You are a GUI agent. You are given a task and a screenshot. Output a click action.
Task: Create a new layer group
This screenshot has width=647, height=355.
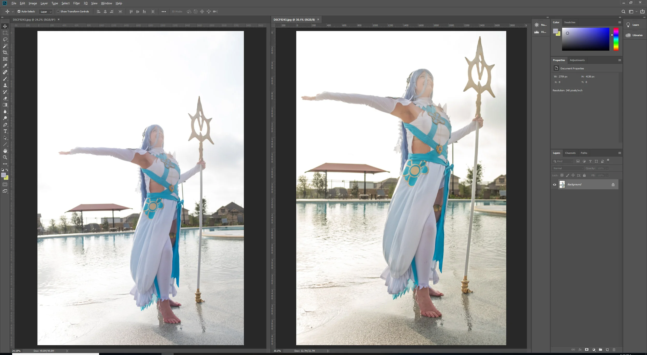(600, 350)
